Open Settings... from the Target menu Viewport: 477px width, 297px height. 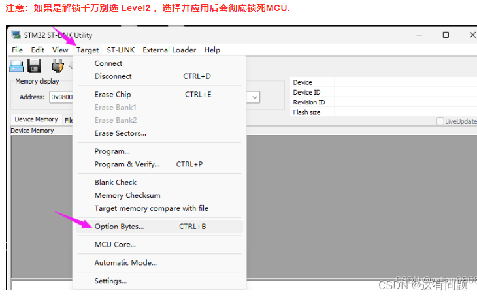click(x=159, y=281)
